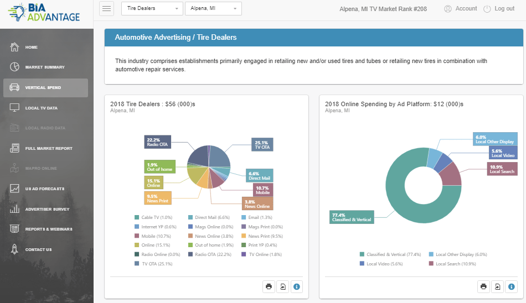Click the 22.2% Radio OTA chart label

pos(158,142)
